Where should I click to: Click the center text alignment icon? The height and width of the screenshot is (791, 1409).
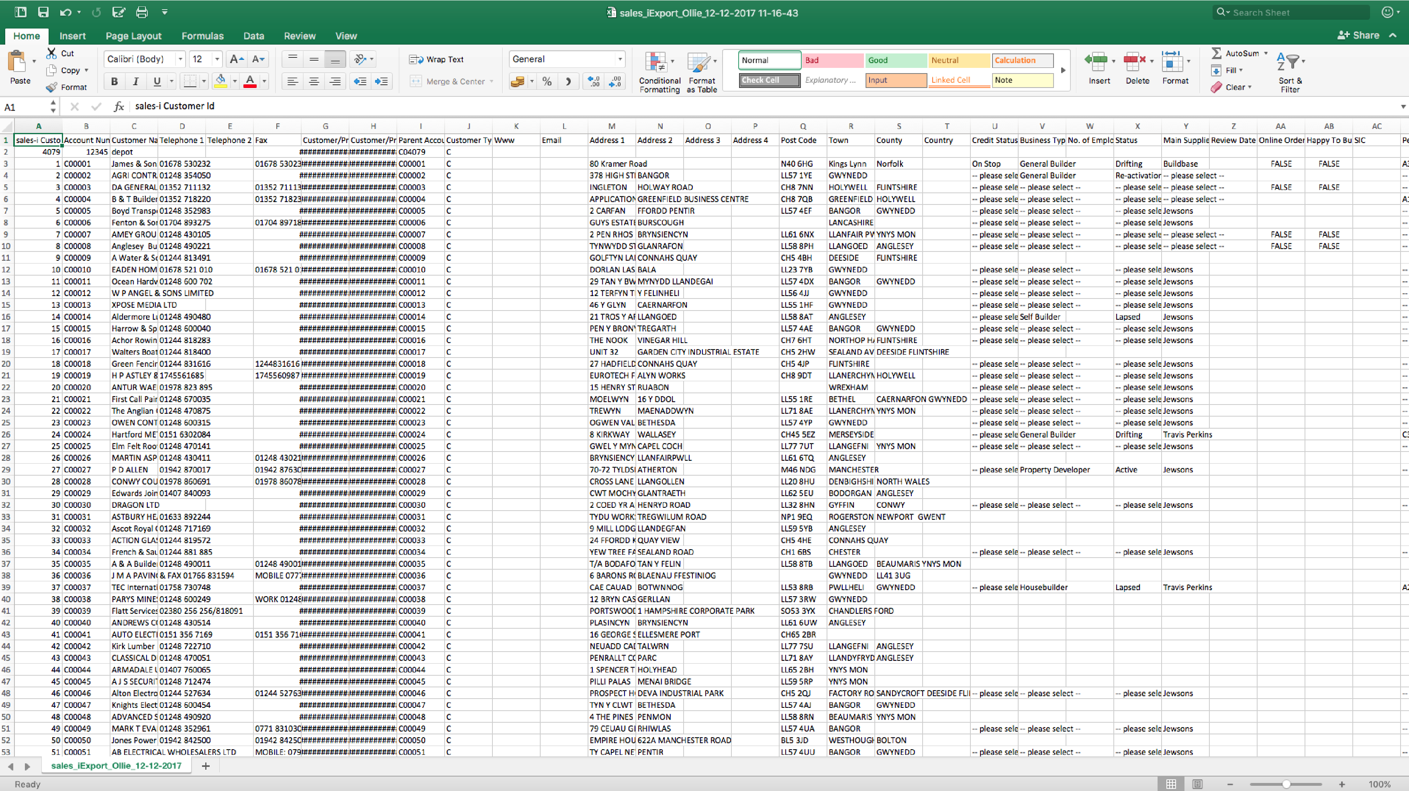(x=314, y=82)
